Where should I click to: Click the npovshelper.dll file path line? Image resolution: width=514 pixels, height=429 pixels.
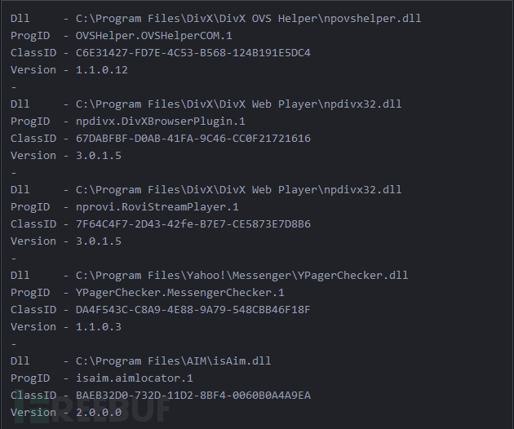[x=215, y=19]
